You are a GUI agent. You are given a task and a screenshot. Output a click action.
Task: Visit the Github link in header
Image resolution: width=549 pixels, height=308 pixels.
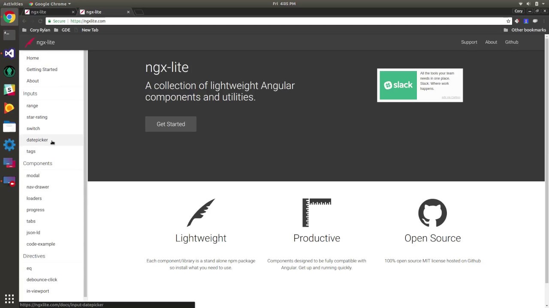point(512,42)
